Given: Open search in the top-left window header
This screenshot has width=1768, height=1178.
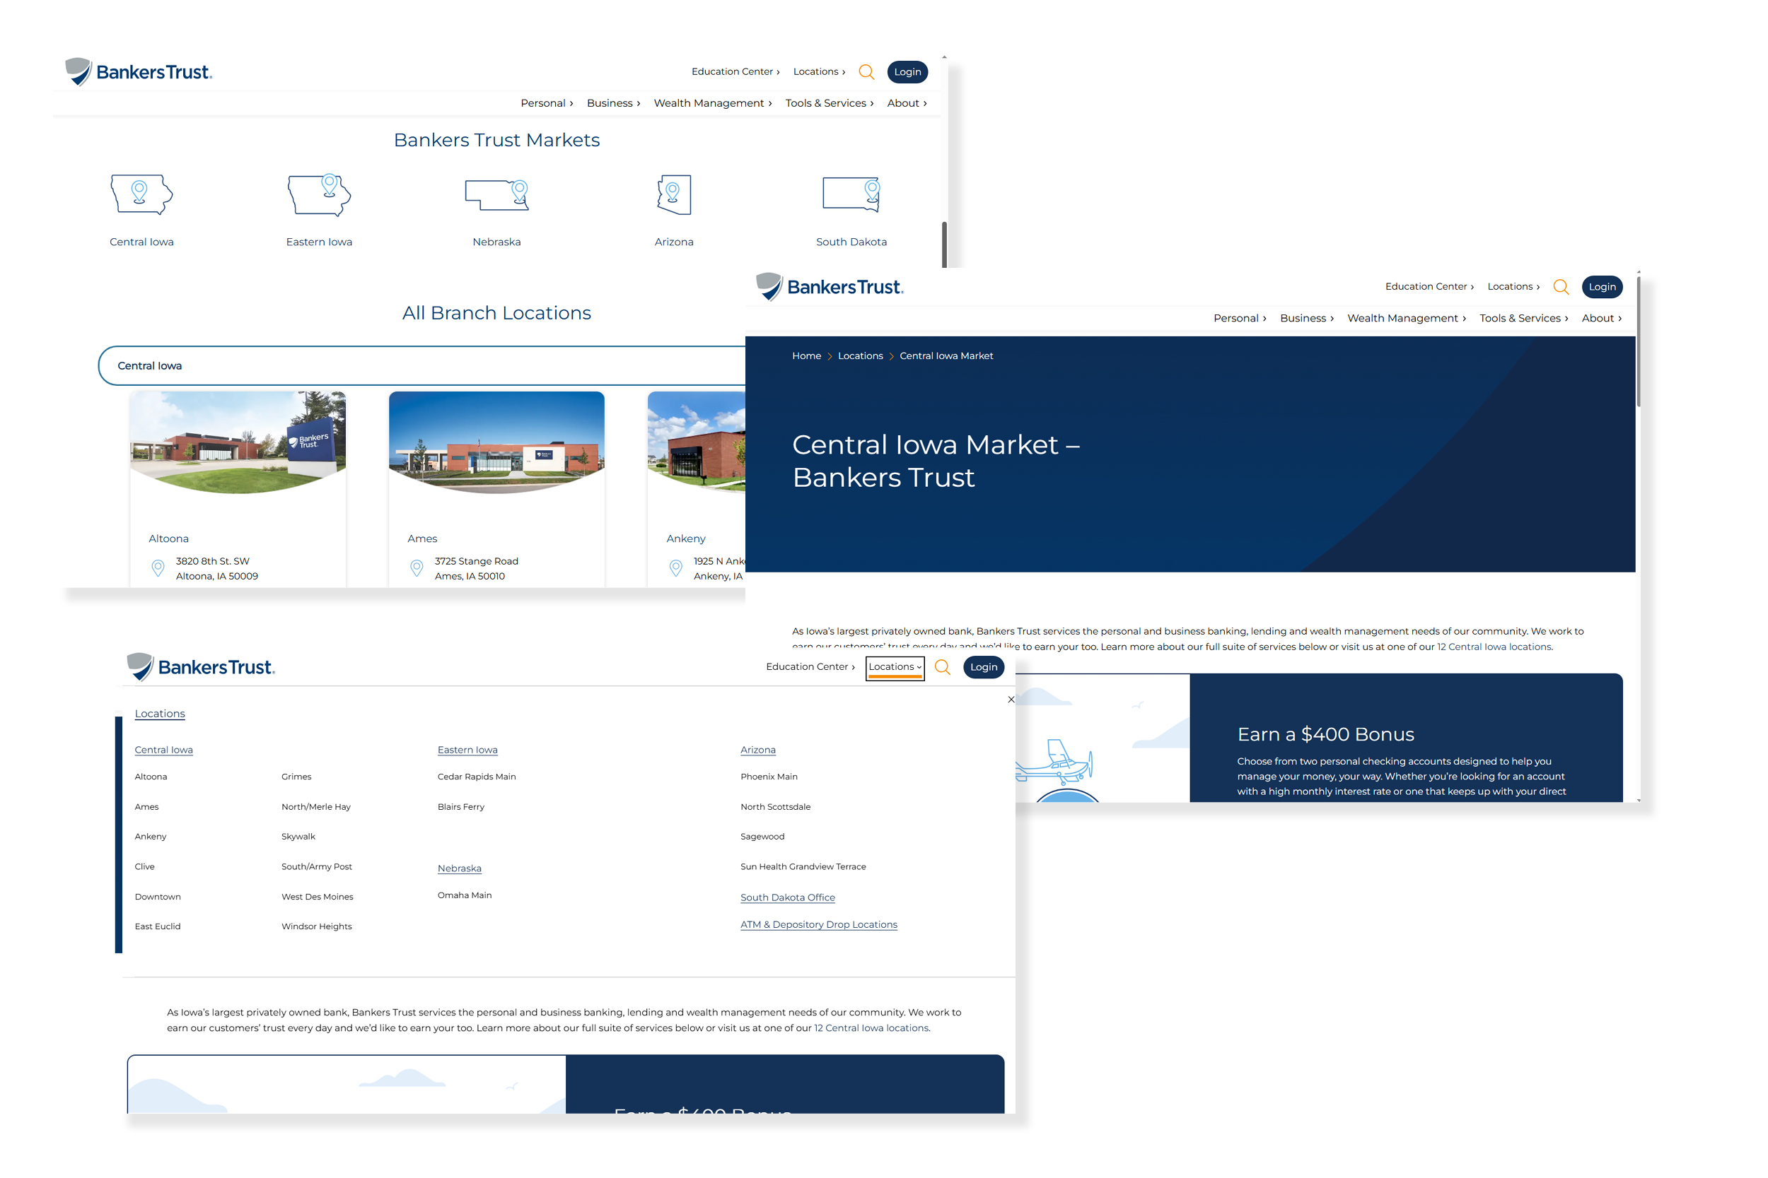Looking at the screenshot, I should (x=867, y=72).
